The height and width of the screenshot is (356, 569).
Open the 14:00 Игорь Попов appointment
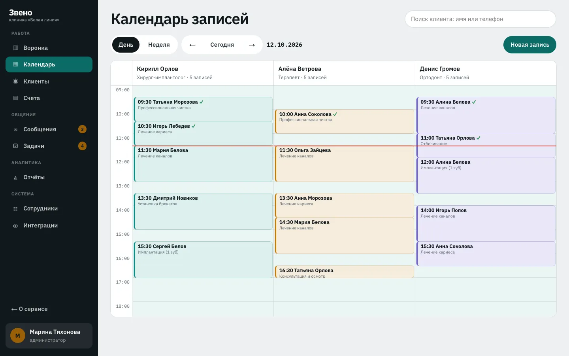486,223
